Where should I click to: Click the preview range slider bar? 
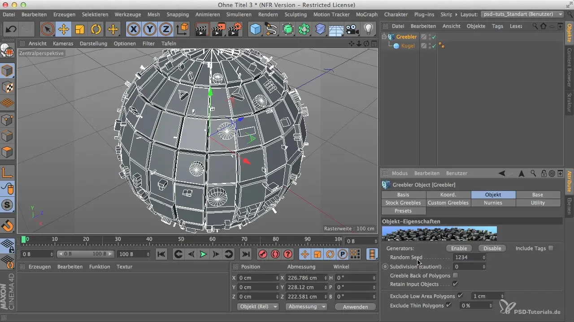click(85, 254)
